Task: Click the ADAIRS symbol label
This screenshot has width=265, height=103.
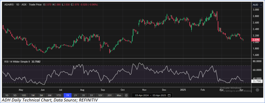Action: pos(9,5)
